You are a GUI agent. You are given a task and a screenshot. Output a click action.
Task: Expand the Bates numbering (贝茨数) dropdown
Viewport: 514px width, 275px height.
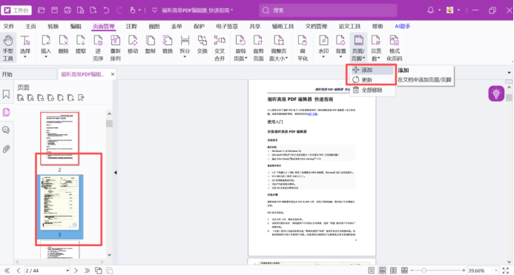click(x=378, y=59)
